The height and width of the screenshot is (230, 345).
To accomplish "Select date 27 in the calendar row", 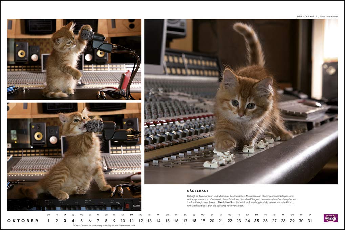I will [x=274, y=221].
